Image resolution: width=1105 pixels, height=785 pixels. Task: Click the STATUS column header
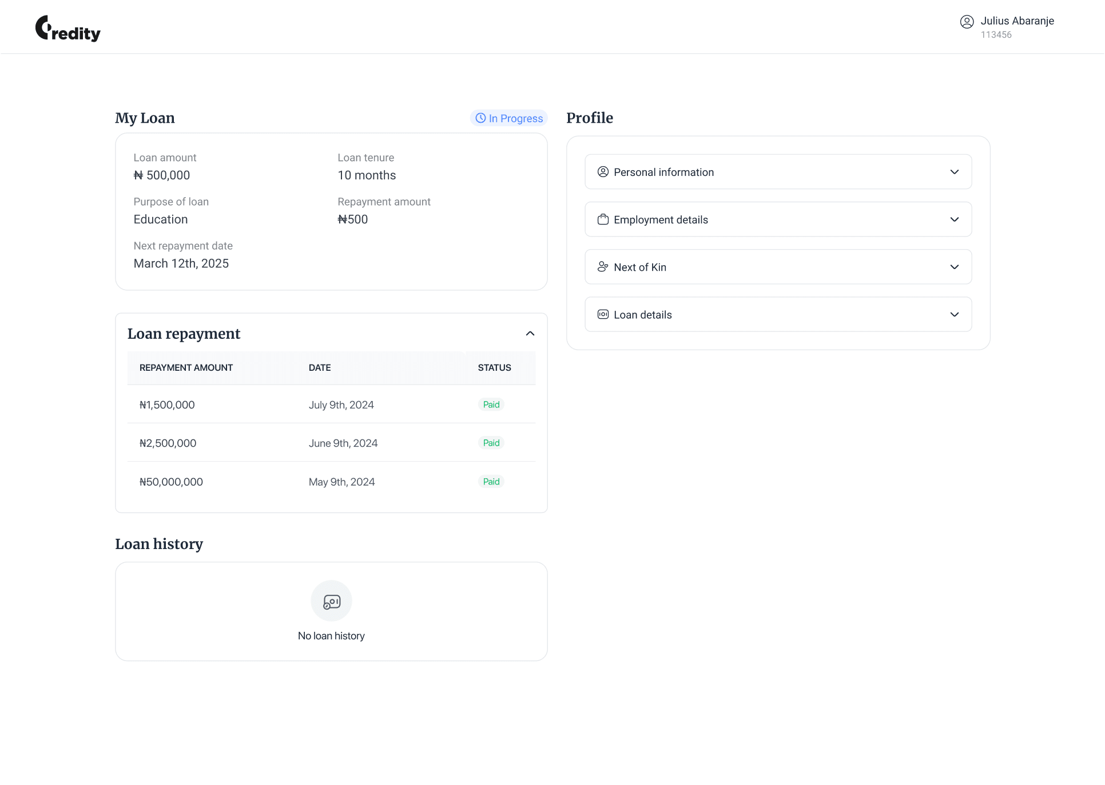click(x=494, y=368)
